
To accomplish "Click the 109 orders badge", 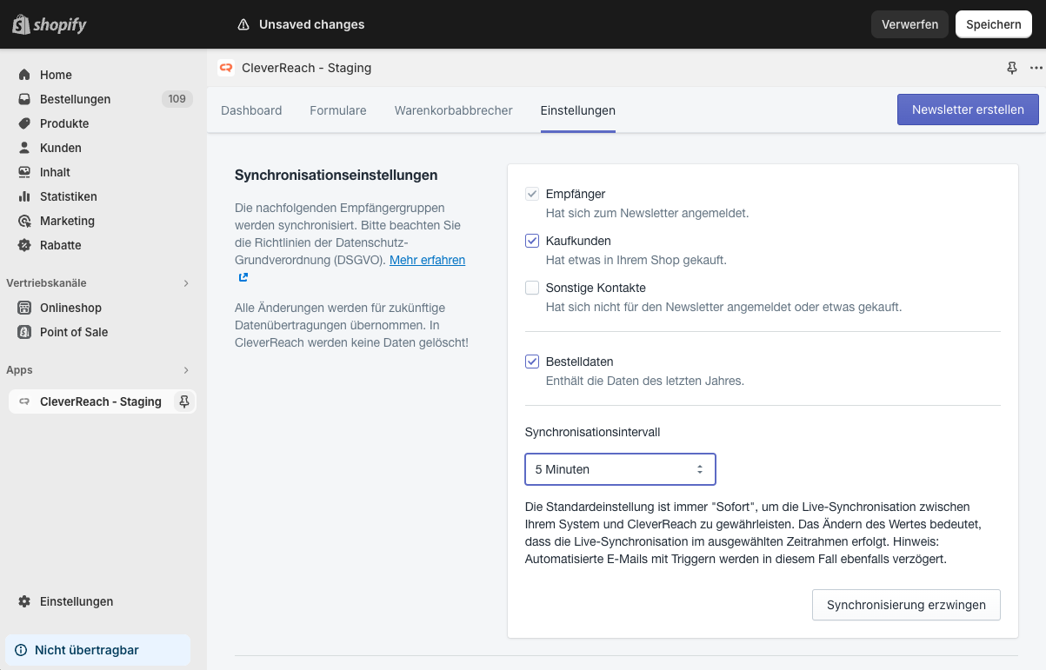I will tap(177, 99).
